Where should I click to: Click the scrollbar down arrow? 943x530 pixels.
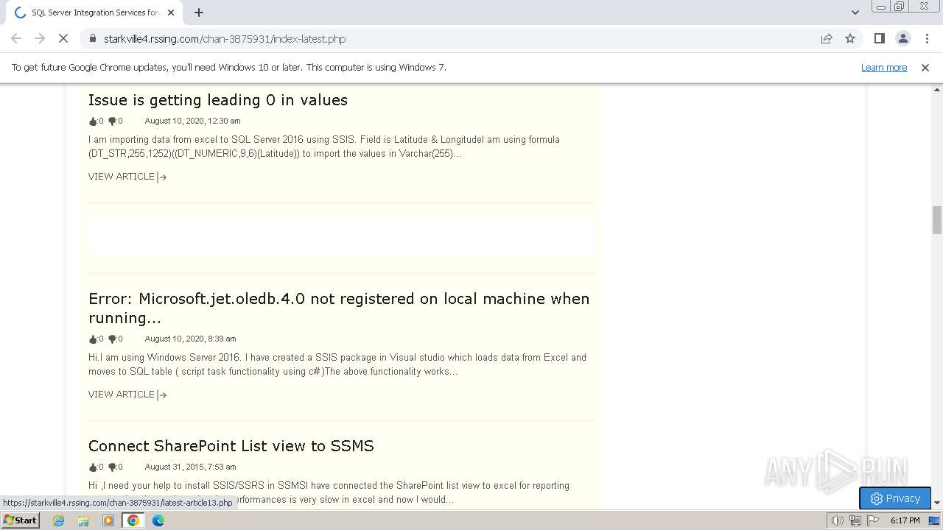tap(937, 503)
